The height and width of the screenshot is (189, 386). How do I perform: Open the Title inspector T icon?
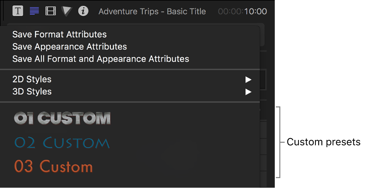pyautogui.click(x=17, y=11)
